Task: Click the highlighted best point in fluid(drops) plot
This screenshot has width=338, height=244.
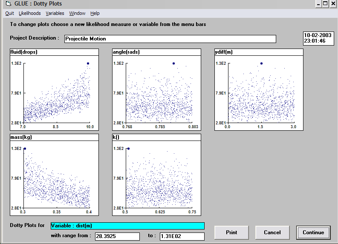Action: 88,63
